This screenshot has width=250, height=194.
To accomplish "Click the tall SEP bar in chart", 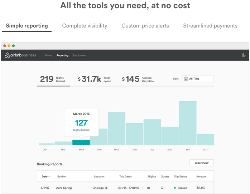I will click(188, 123).
